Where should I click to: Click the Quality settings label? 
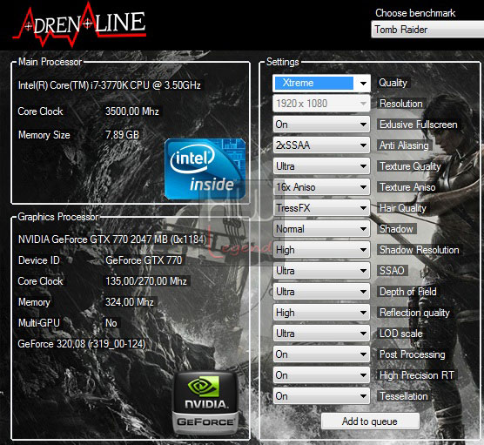point(393,83)
